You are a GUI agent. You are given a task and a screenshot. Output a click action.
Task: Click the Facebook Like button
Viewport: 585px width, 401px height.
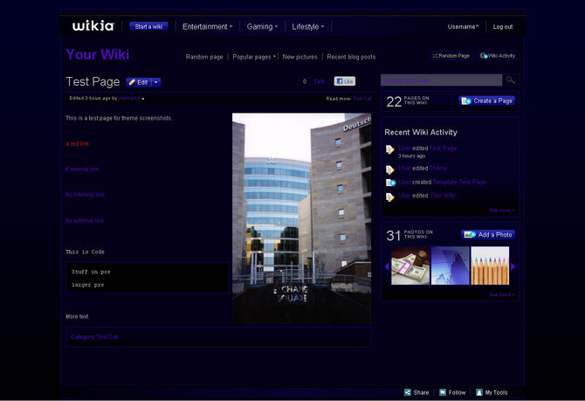344,81
